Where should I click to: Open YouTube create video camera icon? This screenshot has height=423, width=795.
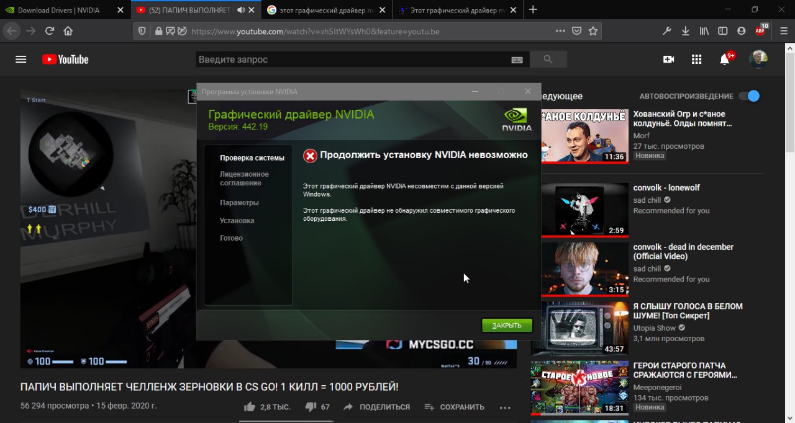[668, 60]
